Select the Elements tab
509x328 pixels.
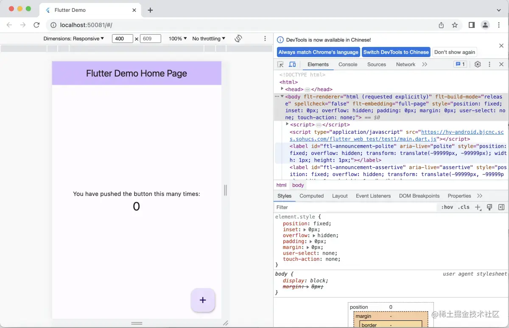[318, 64]
